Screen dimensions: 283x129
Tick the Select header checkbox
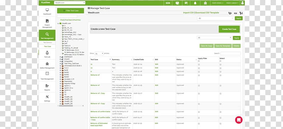pyautogui.click(x=220, y=61)
